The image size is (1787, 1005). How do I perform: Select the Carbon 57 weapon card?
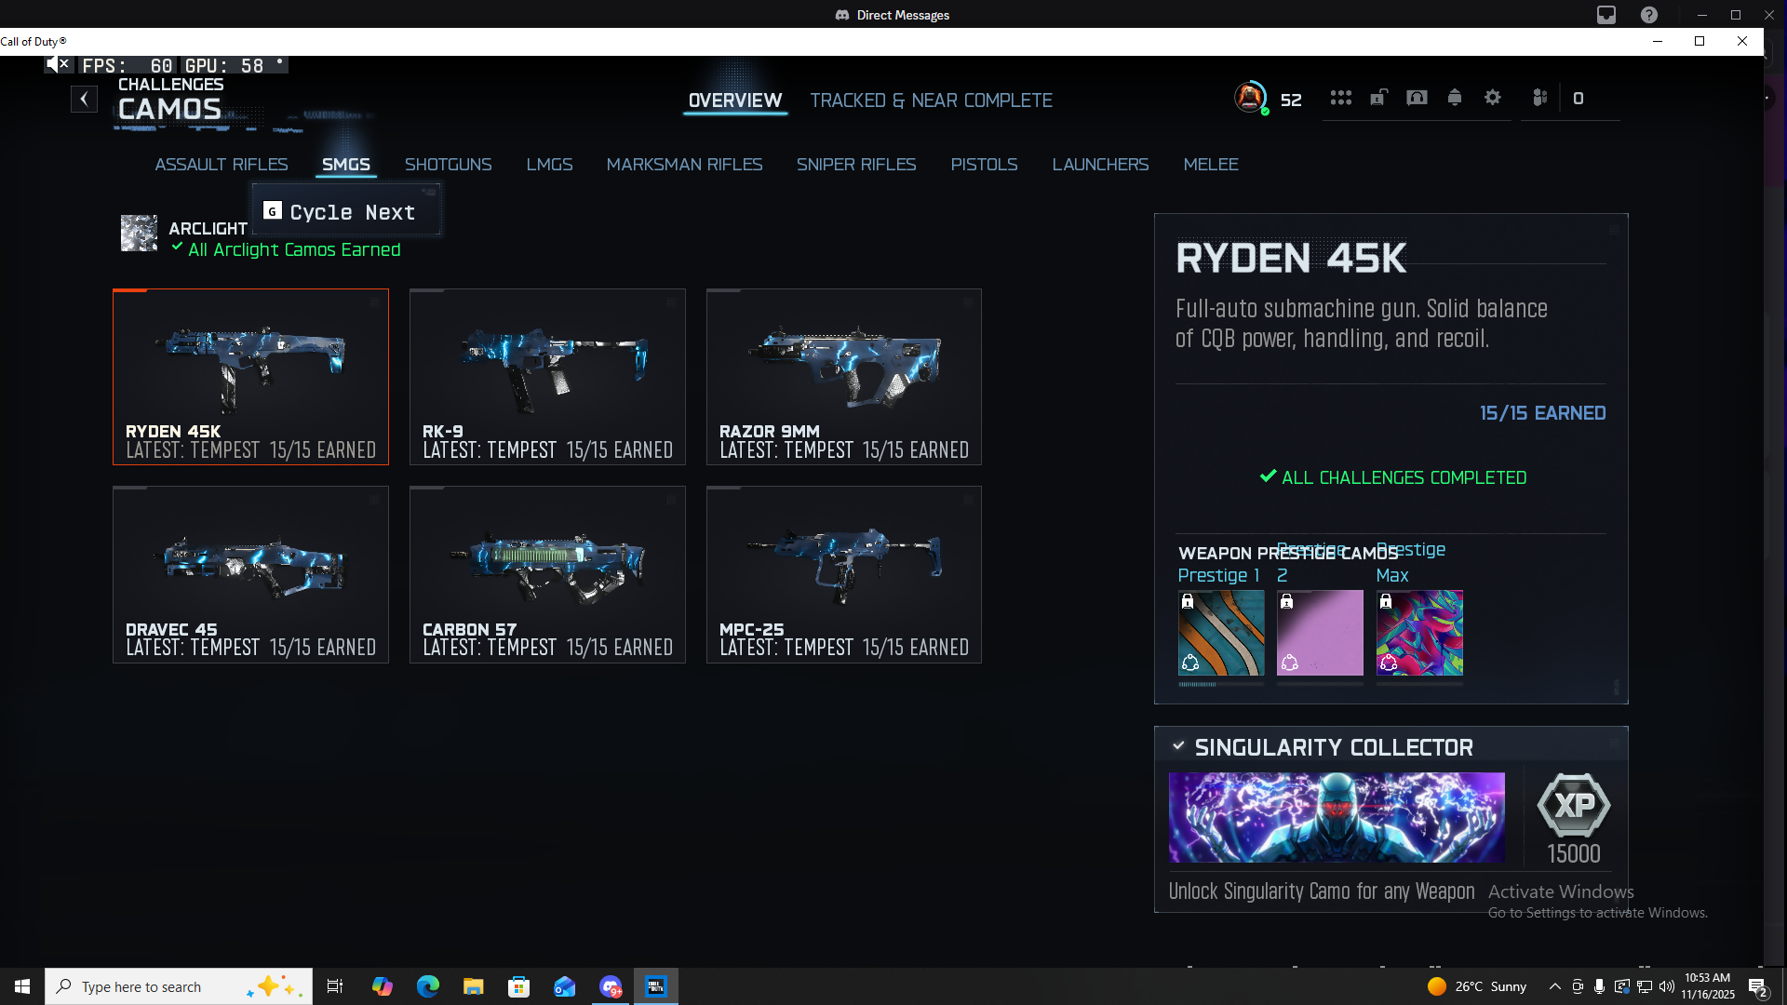[x=547, y=574]
